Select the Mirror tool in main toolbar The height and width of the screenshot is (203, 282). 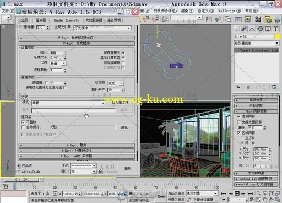(209, 19)
